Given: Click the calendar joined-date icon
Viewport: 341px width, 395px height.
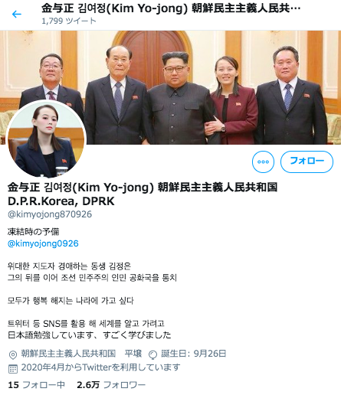Looking at the screenshot, I should (13, 369).
